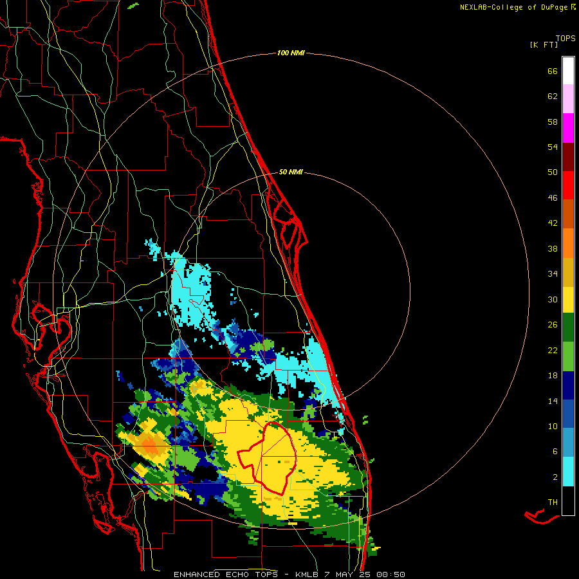Click the orange swatch between 42 and 38
579x579 pixels.
568,243
